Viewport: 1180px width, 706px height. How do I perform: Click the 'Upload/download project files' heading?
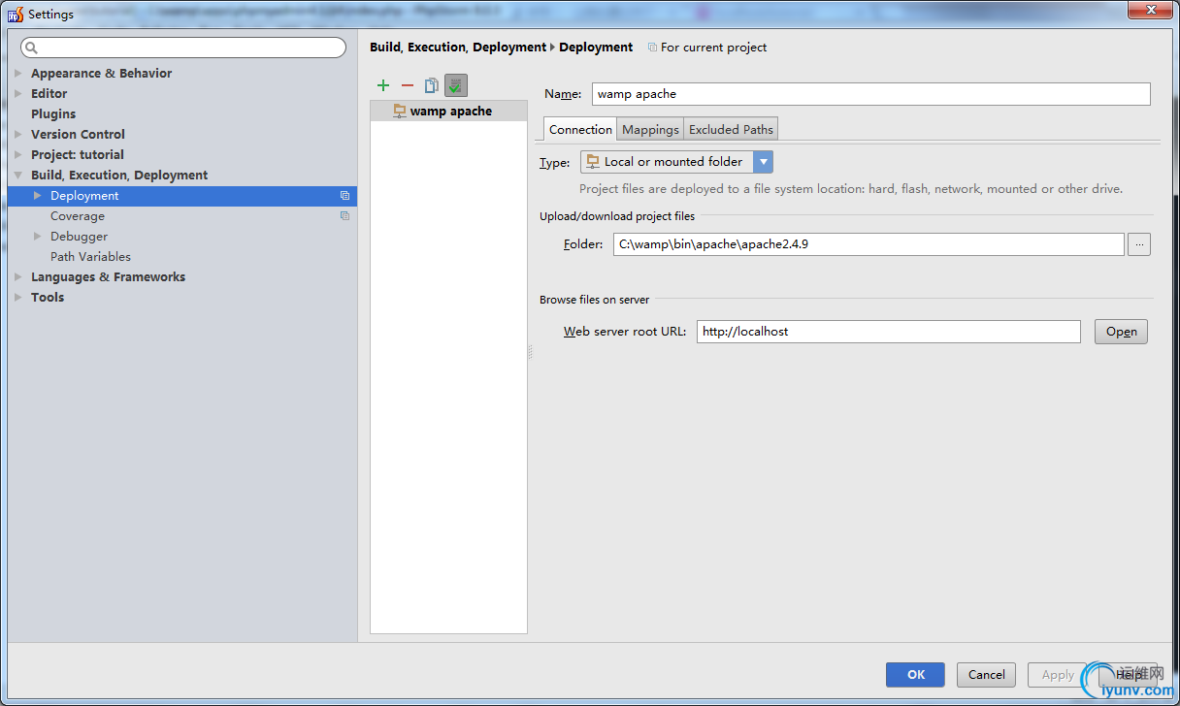point(617,216)
